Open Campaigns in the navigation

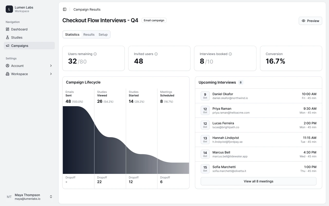(29, 46)
